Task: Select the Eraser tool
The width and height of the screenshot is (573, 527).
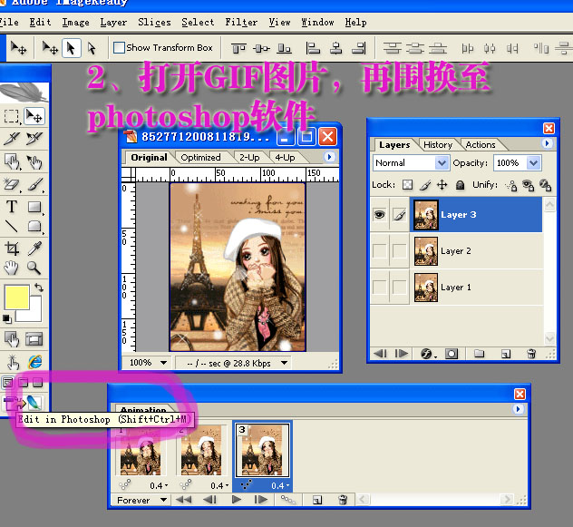Action: tap(12, 184)
